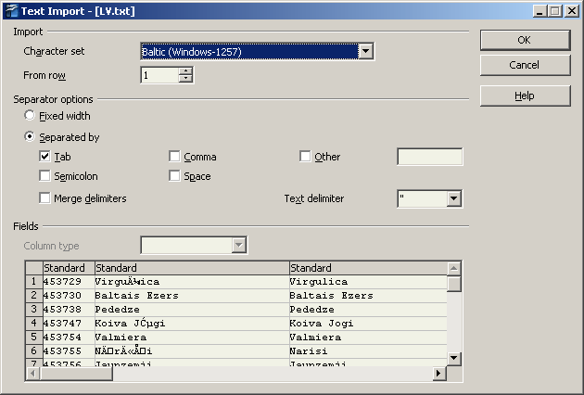
Task: Click the Koiva Jogi cell
Action: (368, 323)
